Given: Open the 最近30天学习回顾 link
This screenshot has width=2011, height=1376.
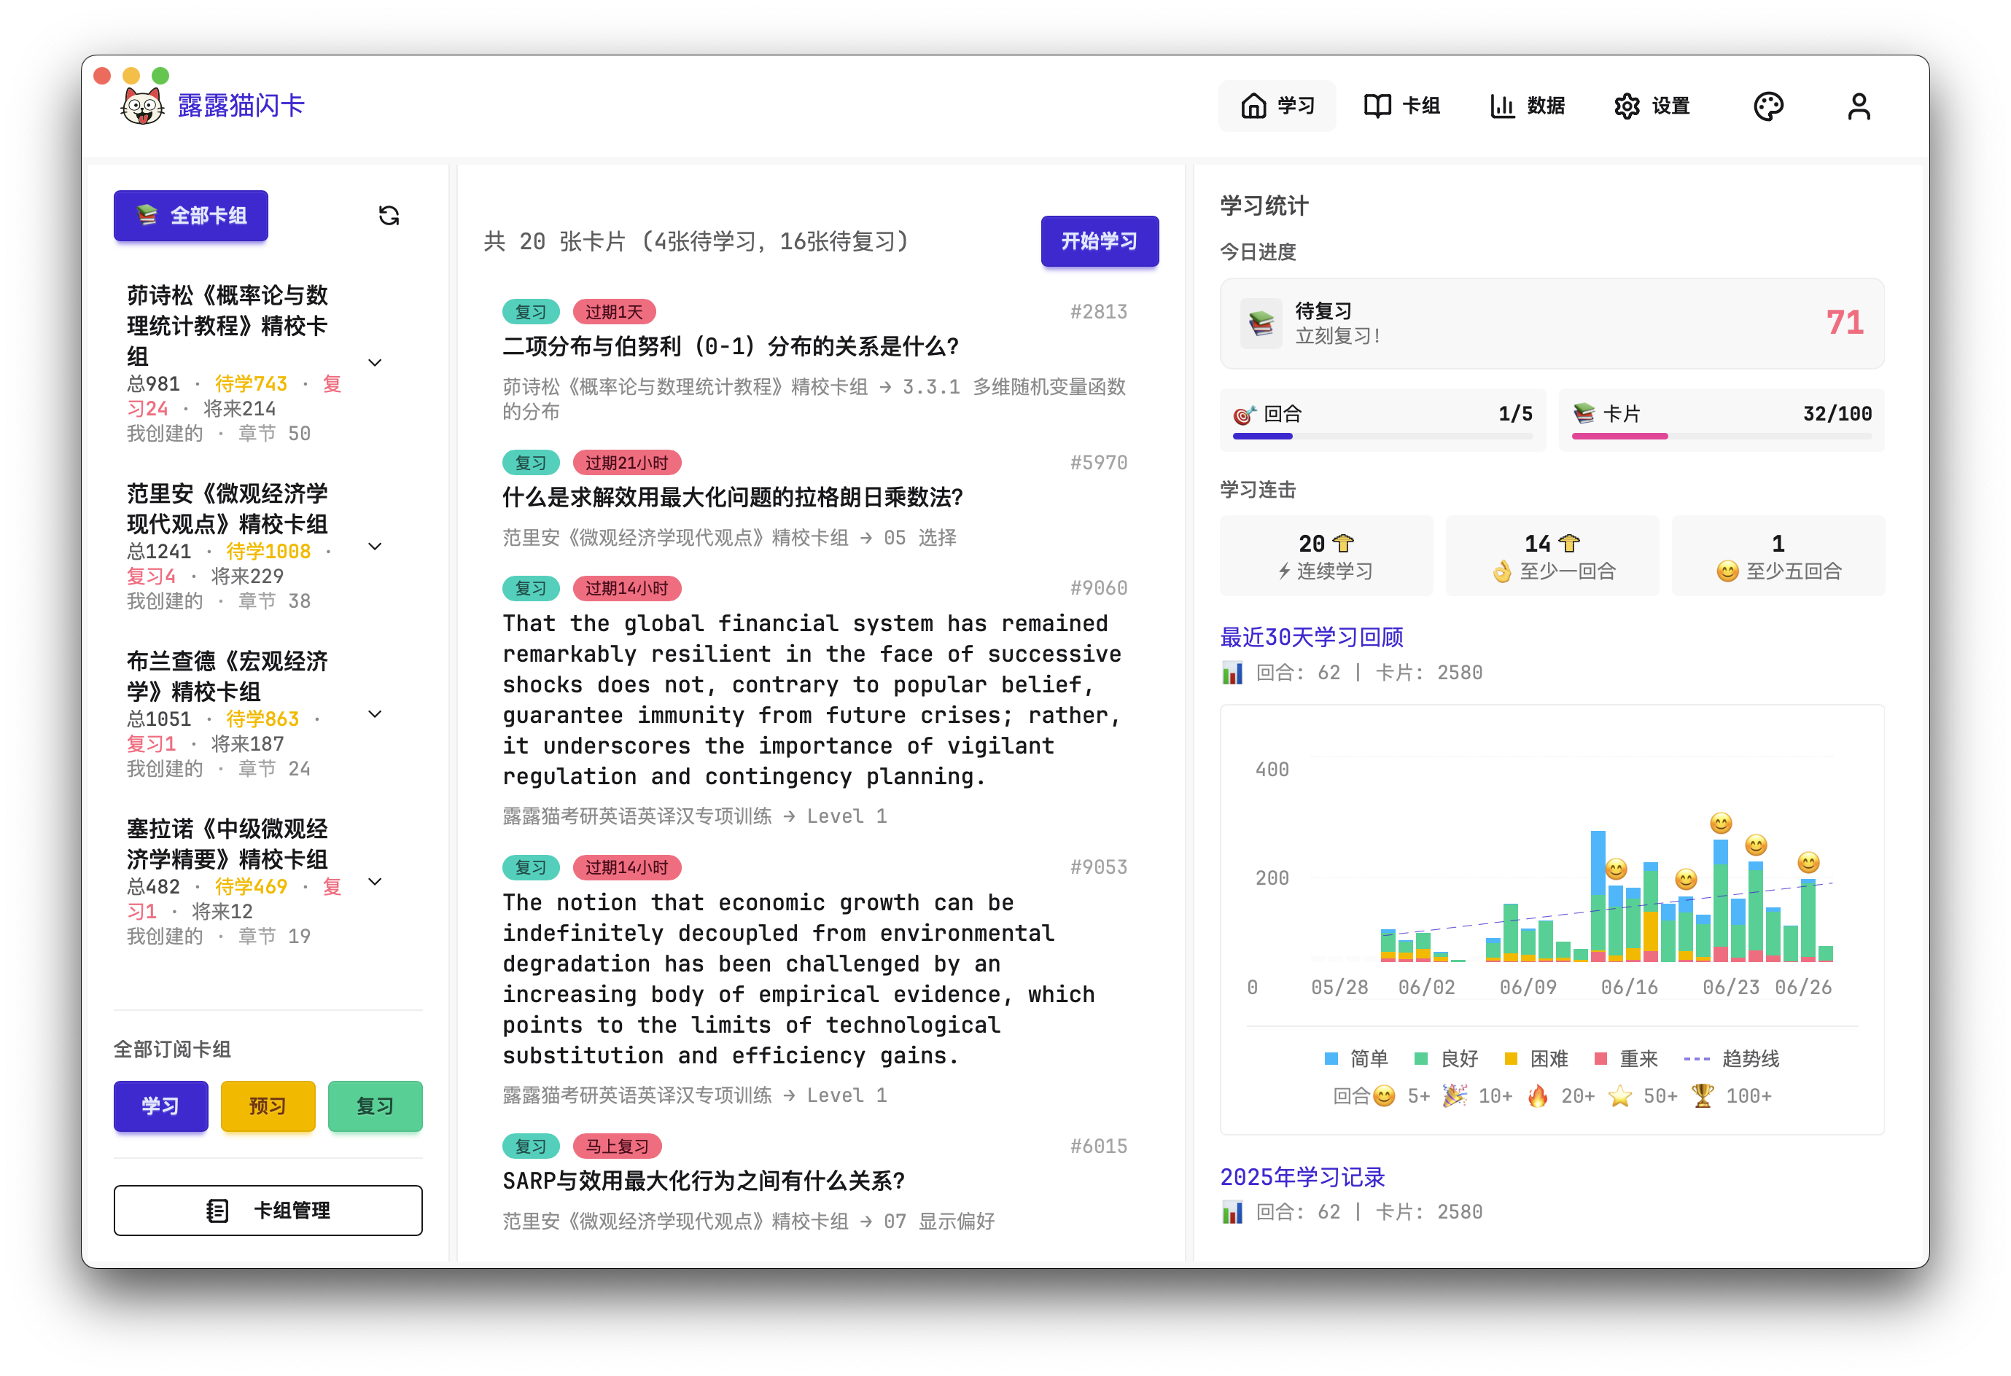Looking at the screenshot, I should coord(1311,638).
